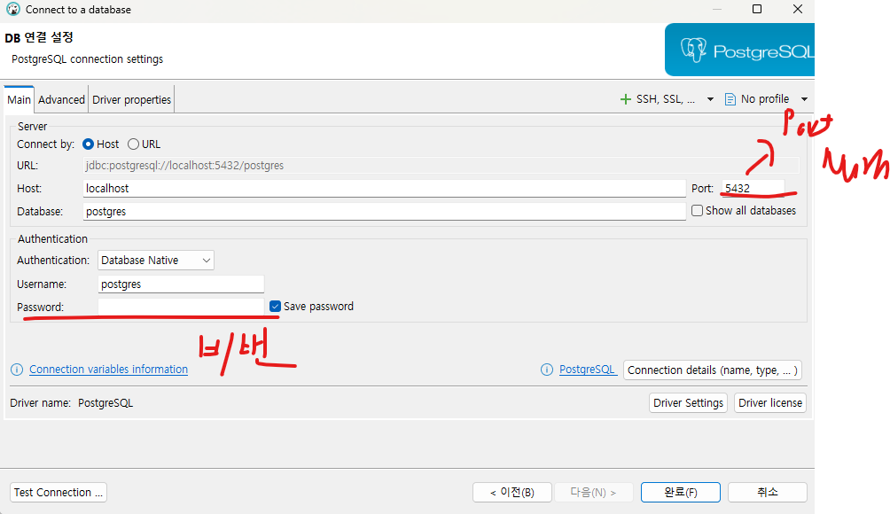Viewport: 890px width, 514px height.
Task: Open the PostgreSQL help link
Action: 588,370
